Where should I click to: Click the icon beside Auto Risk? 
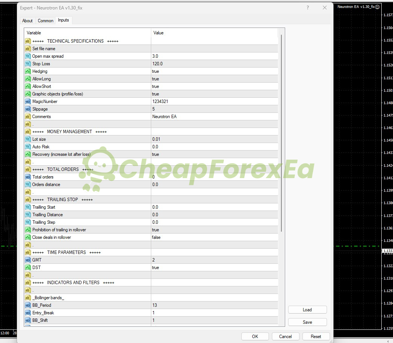click(28, 147)
